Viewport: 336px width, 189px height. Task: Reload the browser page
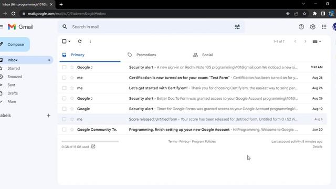(13, 14)
